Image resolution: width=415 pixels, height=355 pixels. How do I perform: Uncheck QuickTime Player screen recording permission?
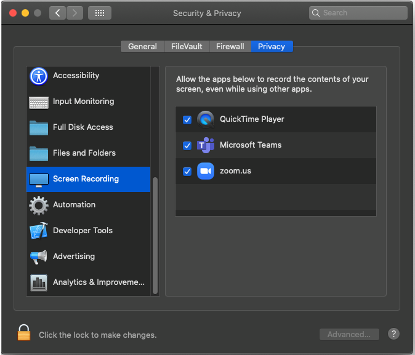(187, 119)
